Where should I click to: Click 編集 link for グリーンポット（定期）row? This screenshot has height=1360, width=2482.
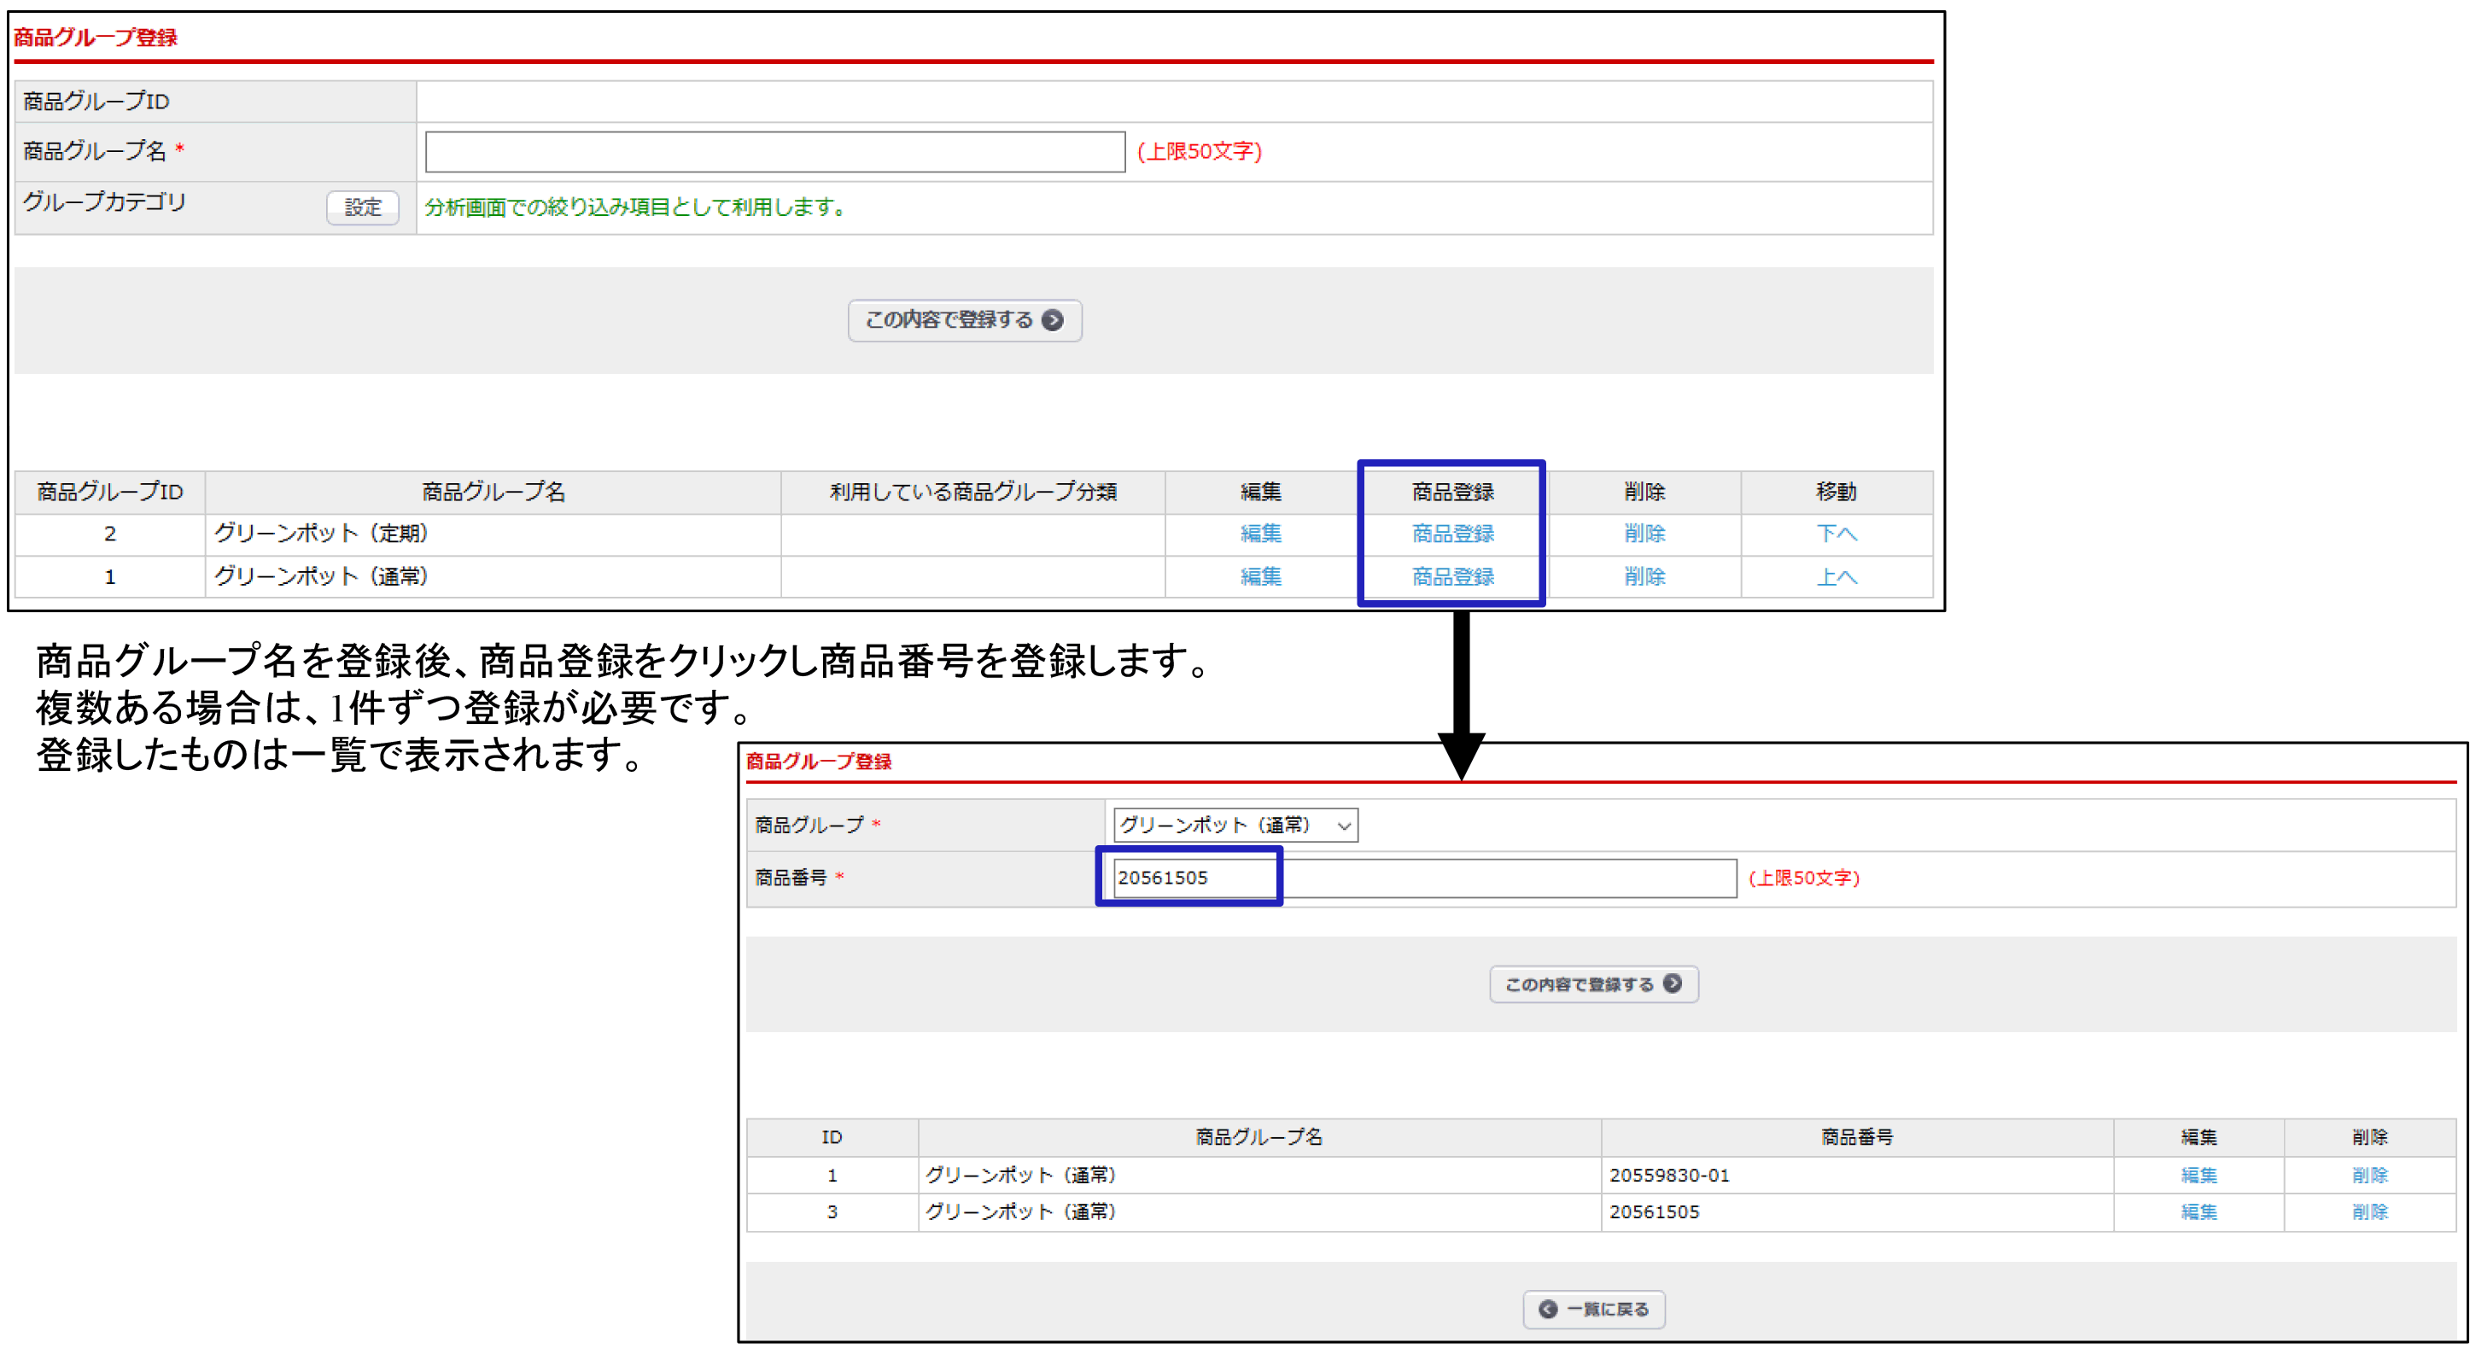(1259, 533)
